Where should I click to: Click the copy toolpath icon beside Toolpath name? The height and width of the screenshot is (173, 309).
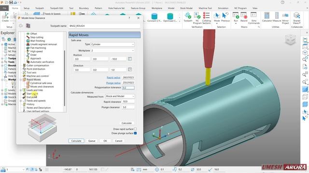tap(28, 25)
